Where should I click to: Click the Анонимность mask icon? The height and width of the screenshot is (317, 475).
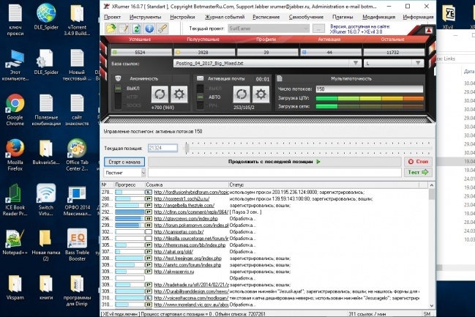click(118, 78)
